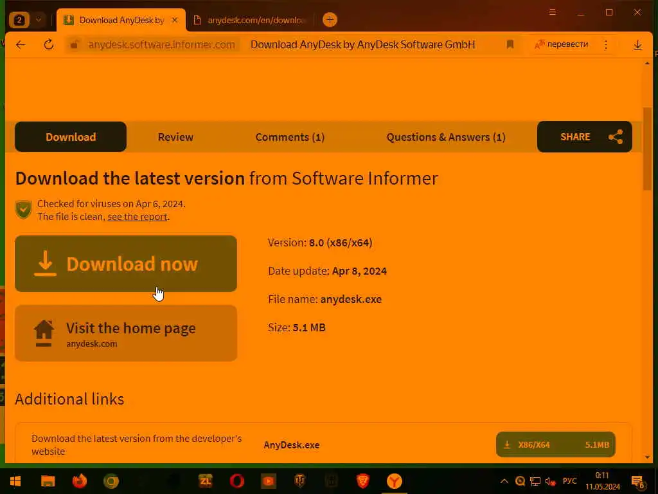
Task: Launch World of Tanks from the taskbar
Action: [x=299, y=481]
